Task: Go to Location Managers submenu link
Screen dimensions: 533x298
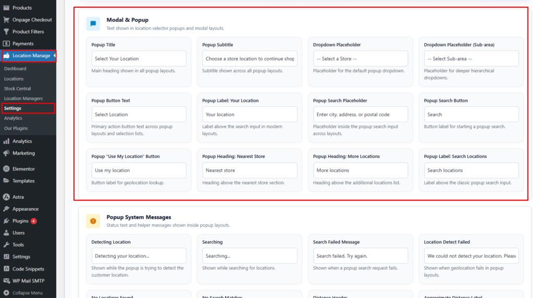Action: (x=23, y=99)
